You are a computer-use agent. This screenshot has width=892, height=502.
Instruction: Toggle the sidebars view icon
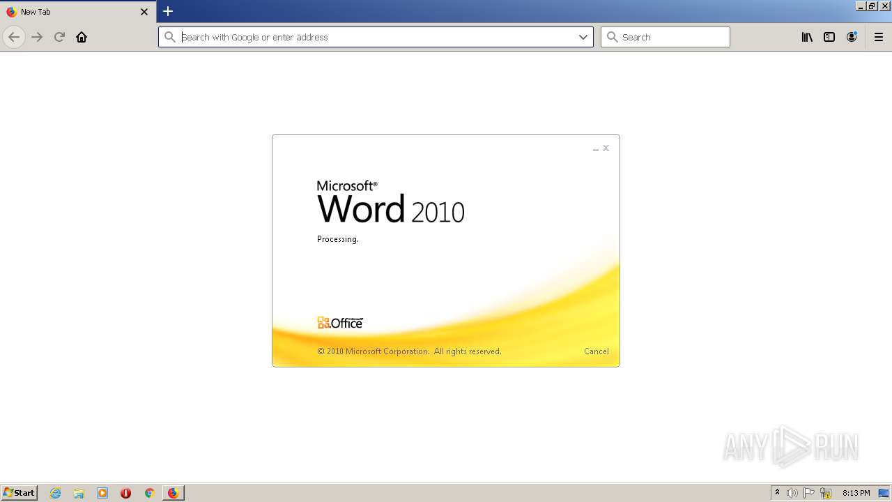point(829,37)
